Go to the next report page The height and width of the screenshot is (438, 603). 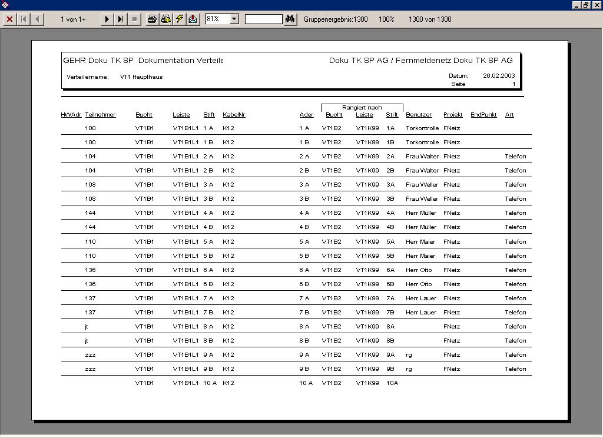point(107,19)
